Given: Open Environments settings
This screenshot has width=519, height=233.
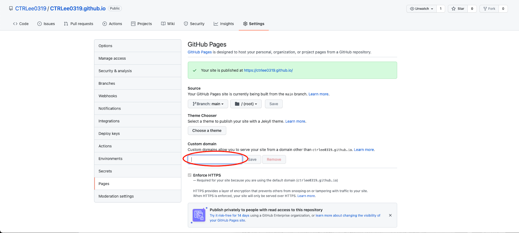Looking at the screenshot, I should 138,159.
